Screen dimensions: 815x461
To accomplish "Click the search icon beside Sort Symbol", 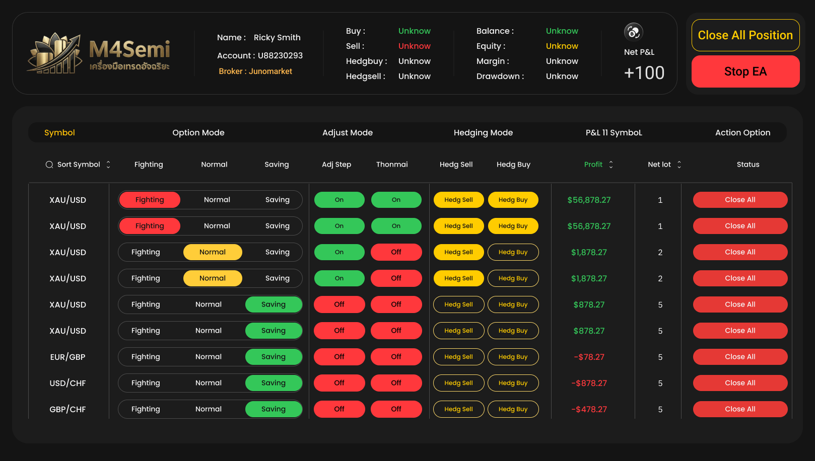I will 49,165.
